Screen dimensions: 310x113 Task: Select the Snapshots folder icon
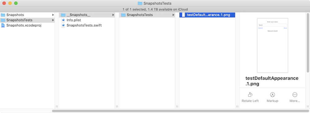3,15
